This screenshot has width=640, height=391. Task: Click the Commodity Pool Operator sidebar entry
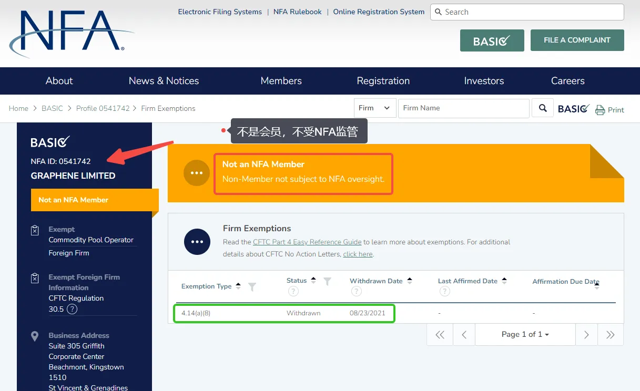(x=91, y=240)
